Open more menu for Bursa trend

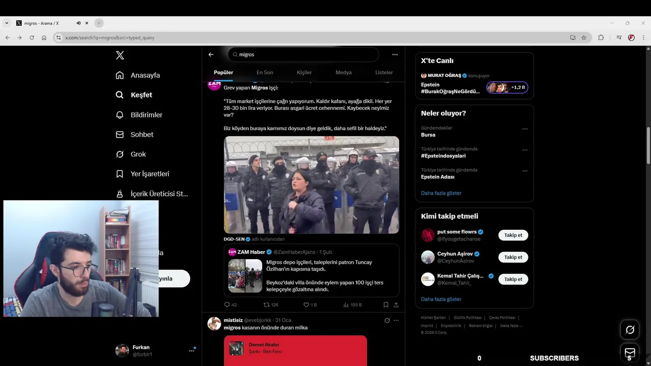tap(525, 129)
